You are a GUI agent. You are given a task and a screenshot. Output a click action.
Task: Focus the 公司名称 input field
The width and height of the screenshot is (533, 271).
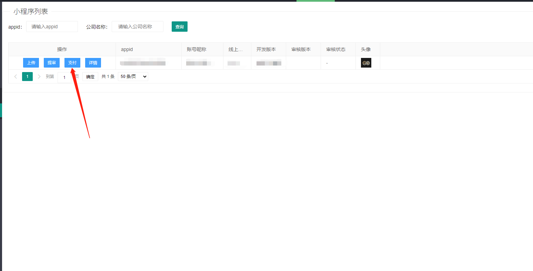(138, 27)
